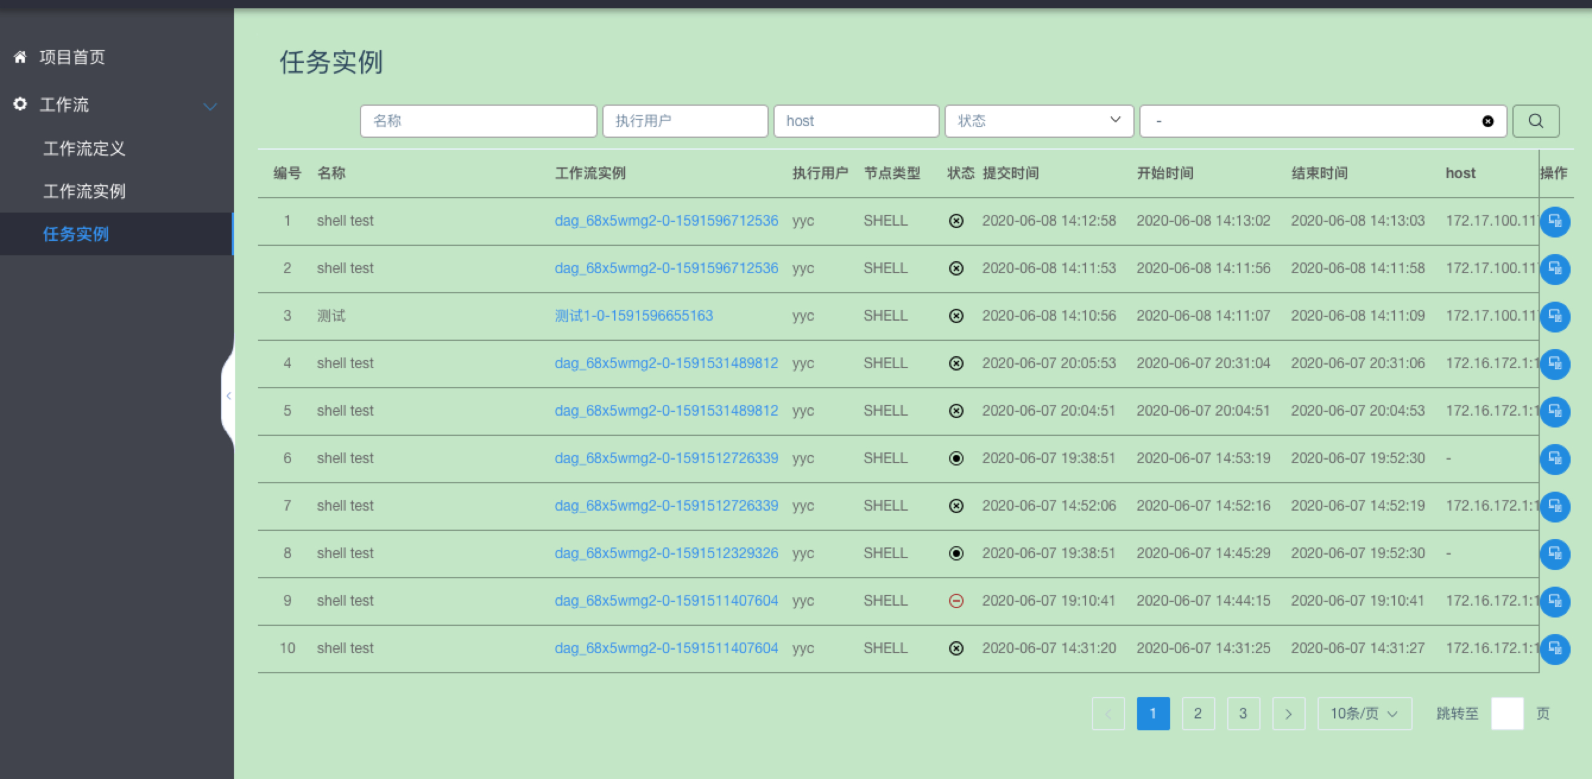Click the 工作流 gear icon
1592x779 pixels.
20,104
